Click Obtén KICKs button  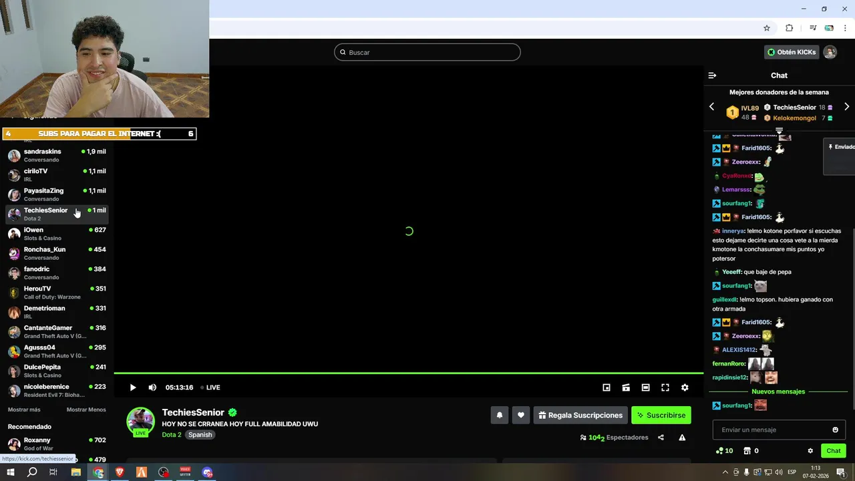point(792,52)
